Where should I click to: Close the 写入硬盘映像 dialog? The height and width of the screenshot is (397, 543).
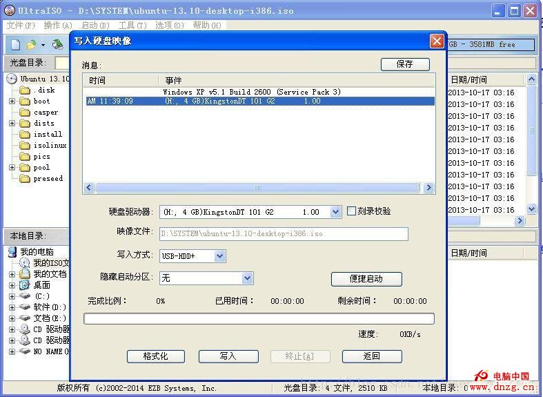(x=437, y=41)
